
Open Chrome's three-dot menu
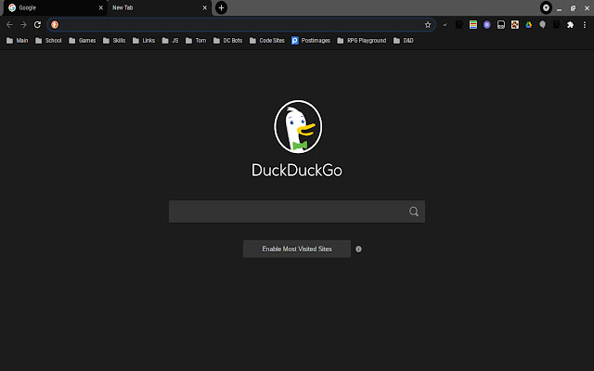coord(585,25)
